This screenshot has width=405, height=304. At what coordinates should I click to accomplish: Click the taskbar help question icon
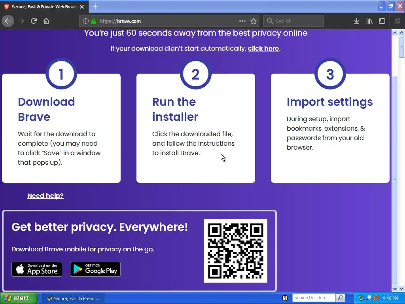point(285,298)
